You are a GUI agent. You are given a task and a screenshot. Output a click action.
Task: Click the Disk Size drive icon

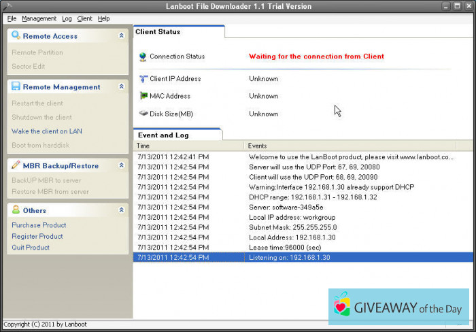click(x=143, y=114)
